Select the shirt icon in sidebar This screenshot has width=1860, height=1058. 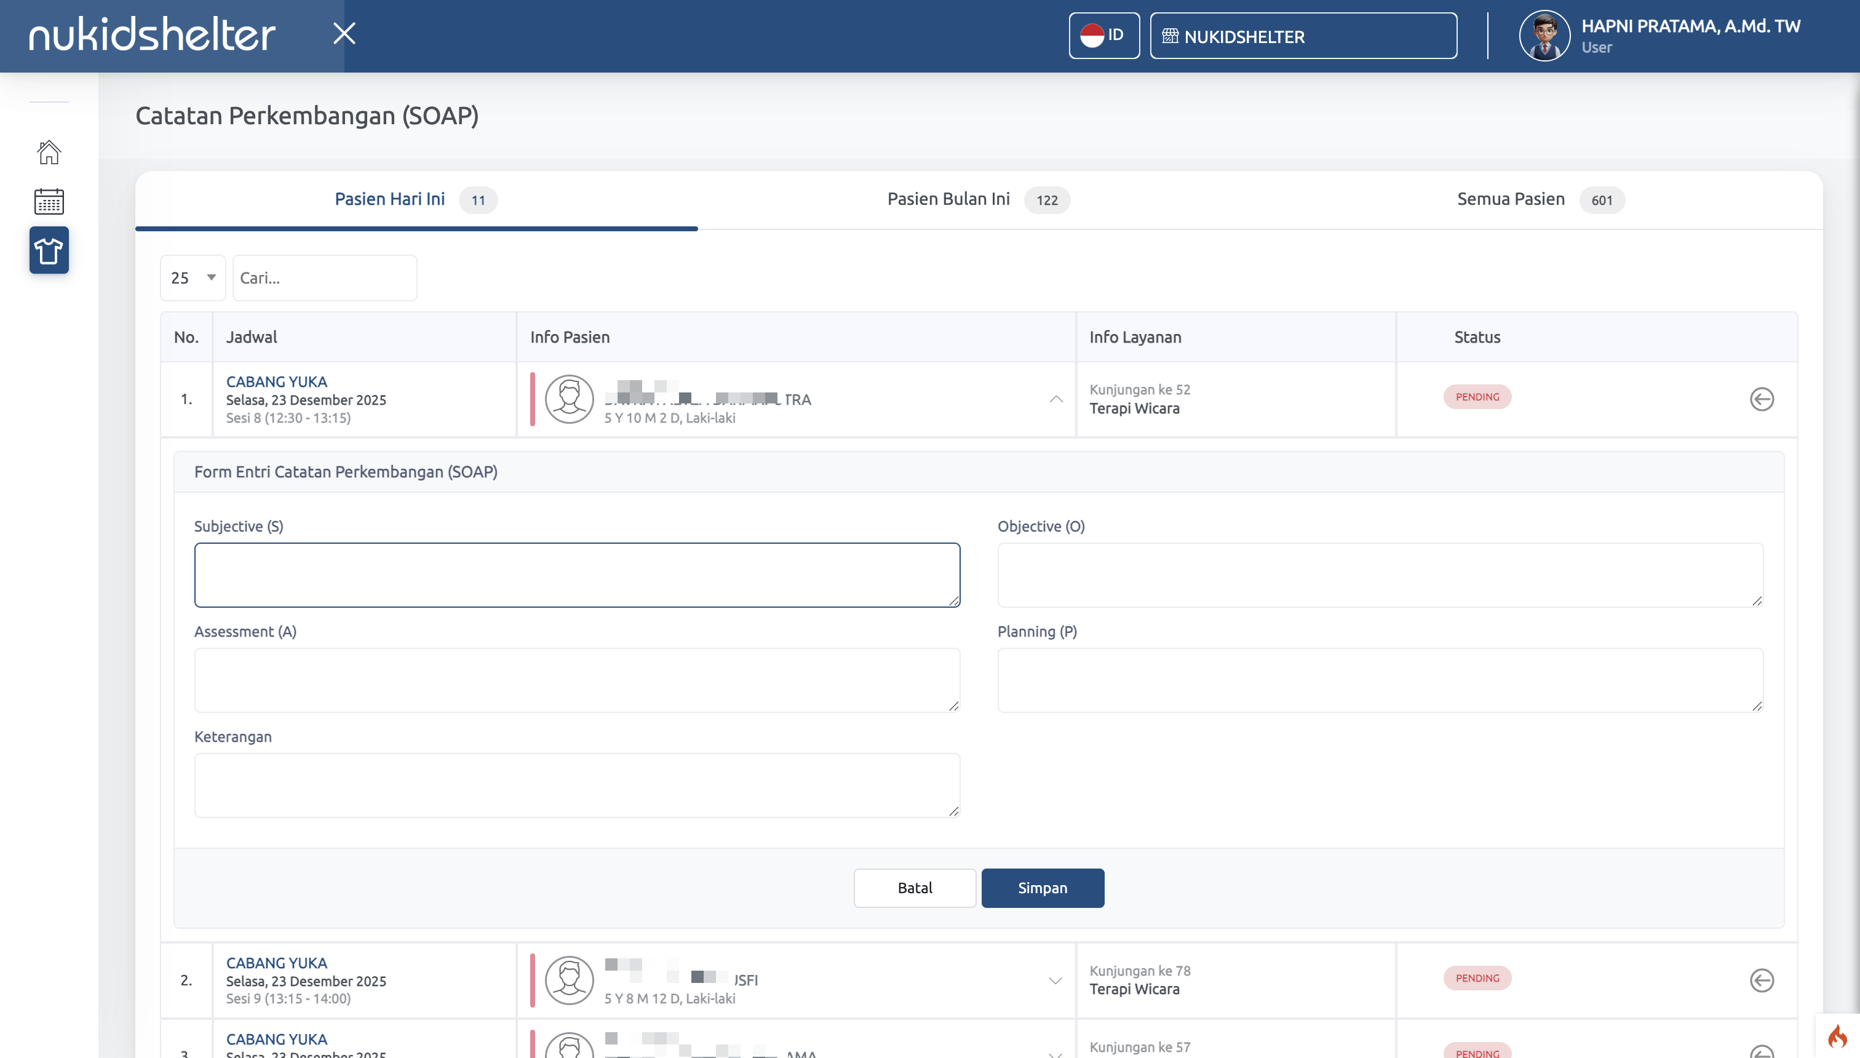[x=49, y=250]
